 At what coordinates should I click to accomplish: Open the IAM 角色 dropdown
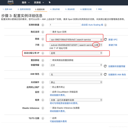(76, 74)
